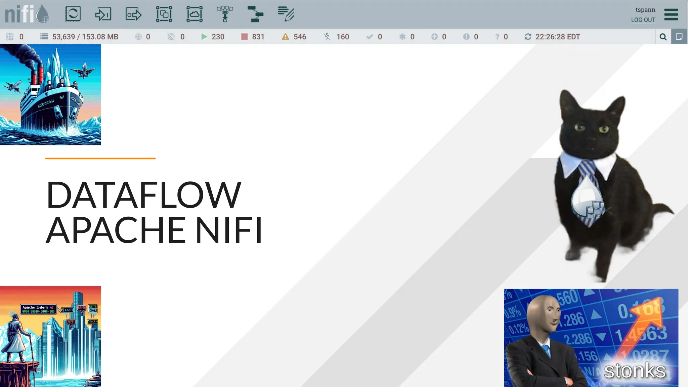Select the Processor component icon
This screenshot has width=688, height=387.
point(73,14)
